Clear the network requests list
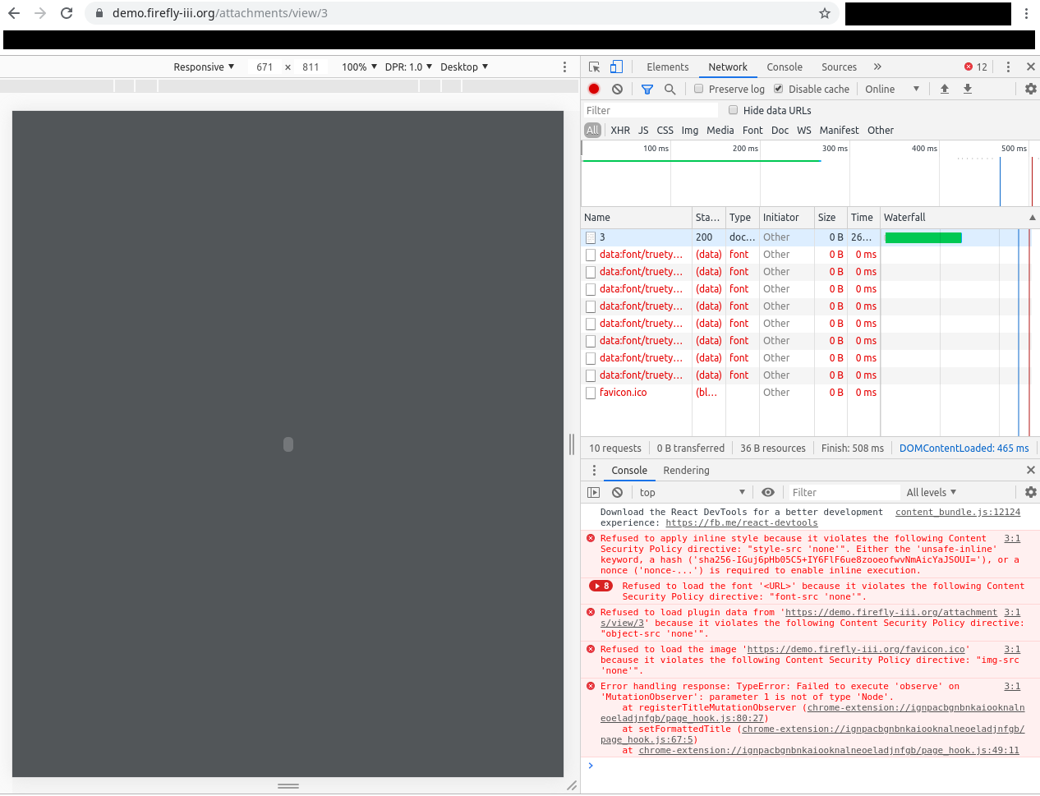Viewport: 1040px width, 796px height. (x=617, y=89)
